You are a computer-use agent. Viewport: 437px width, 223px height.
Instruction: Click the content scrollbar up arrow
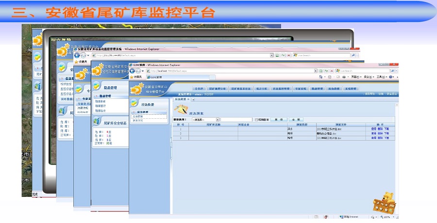(x=397, y=105)
